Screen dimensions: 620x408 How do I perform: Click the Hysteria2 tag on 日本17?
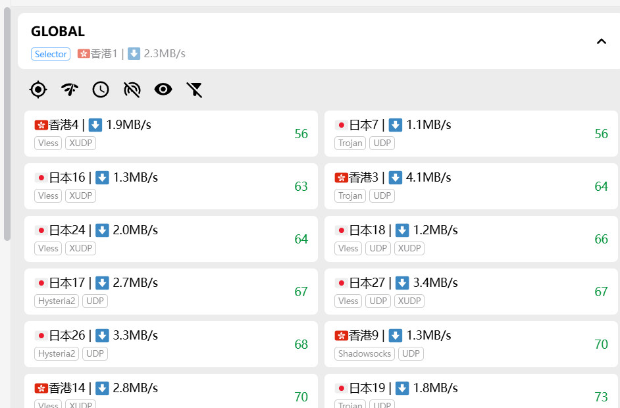[x=57, y=301]
